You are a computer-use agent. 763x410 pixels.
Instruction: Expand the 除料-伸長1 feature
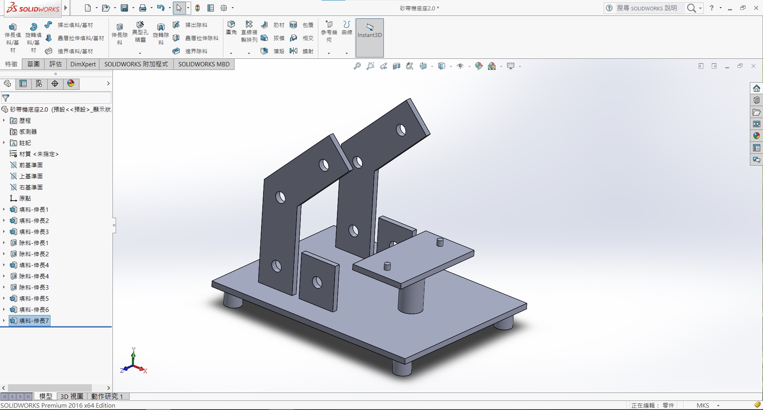4,243
